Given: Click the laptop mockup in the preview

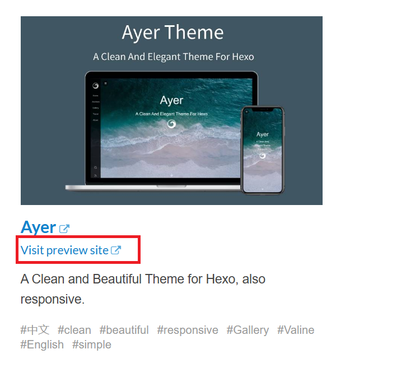Looking at the screenshot, I should pos(162,131).
